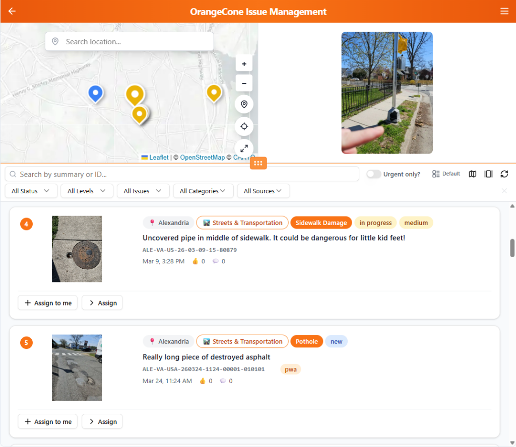Click the medium level badge
The image size is (516, 447).
click(x=416, y=222)
